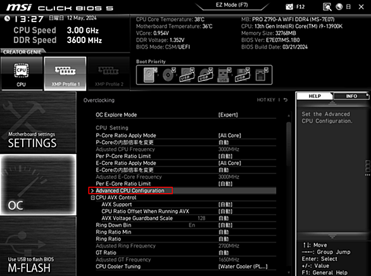The height and width of the screenshot is (276, 371).
Task: Select the first hard disk boot device icon
Action: tap(150, 75)
